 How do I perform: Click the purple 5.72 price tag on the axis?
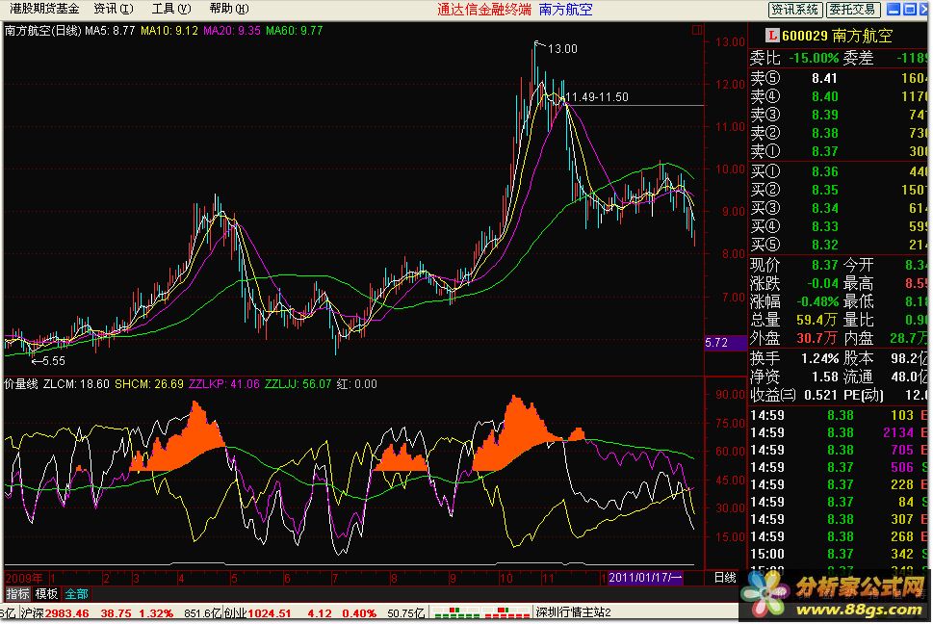[725, 343]
